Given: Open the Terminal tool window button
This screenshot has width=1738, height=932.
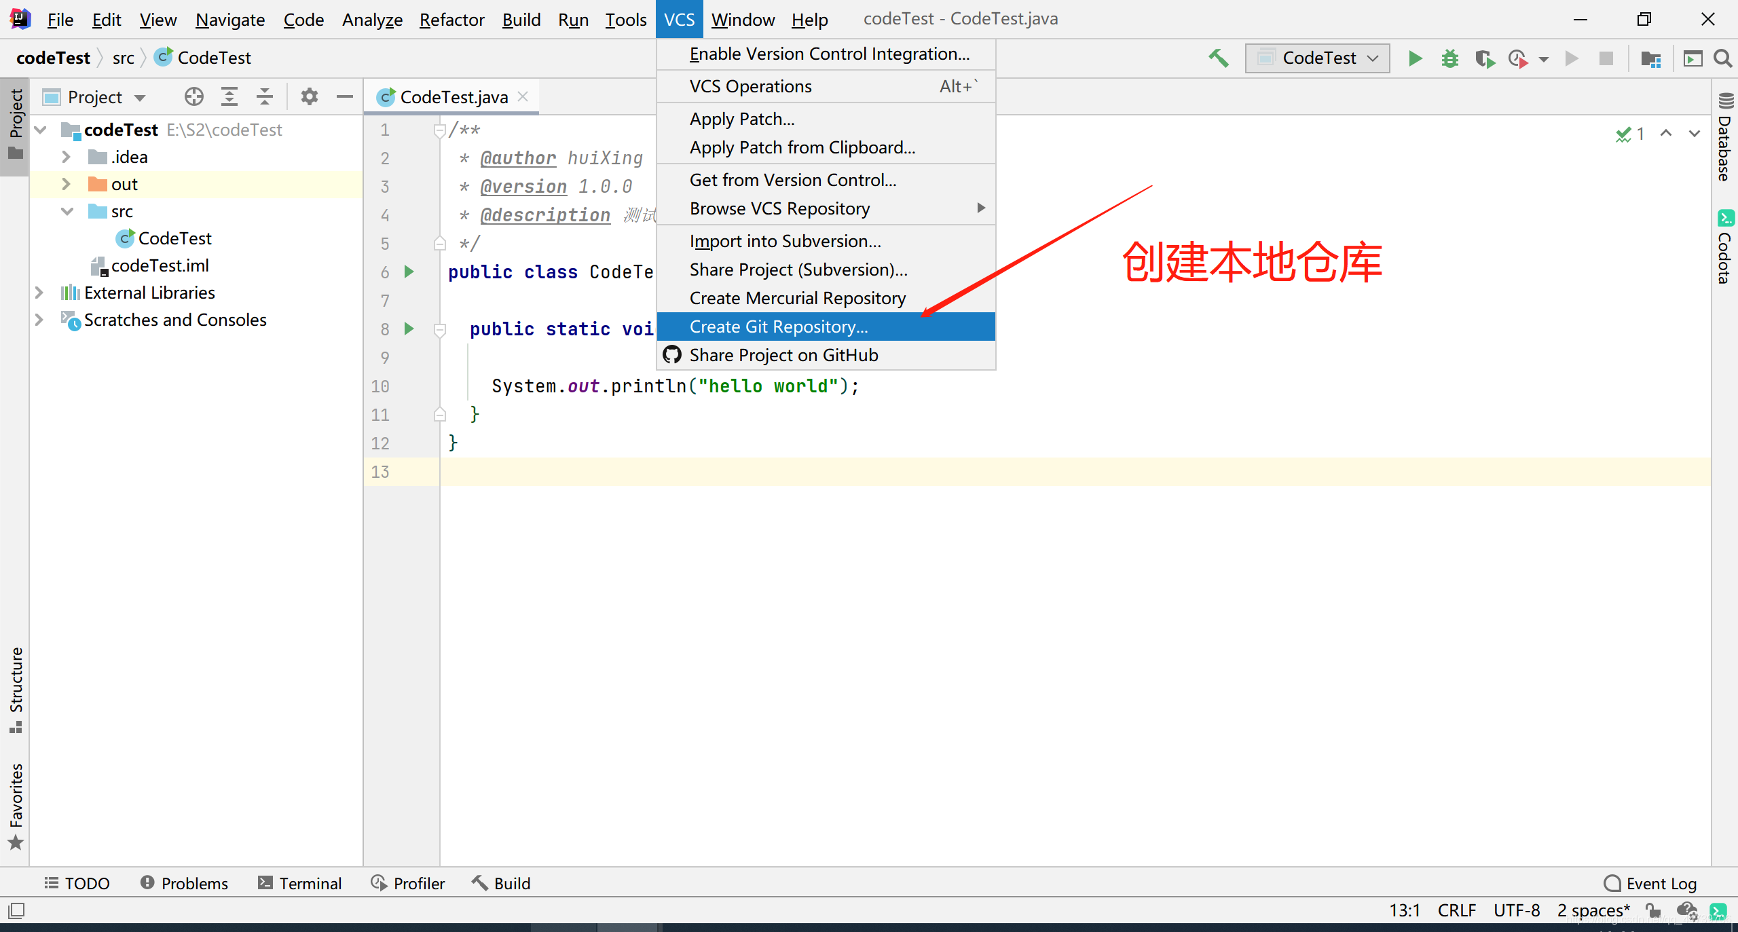Looking at the screenshot, I should click(299, 883).
